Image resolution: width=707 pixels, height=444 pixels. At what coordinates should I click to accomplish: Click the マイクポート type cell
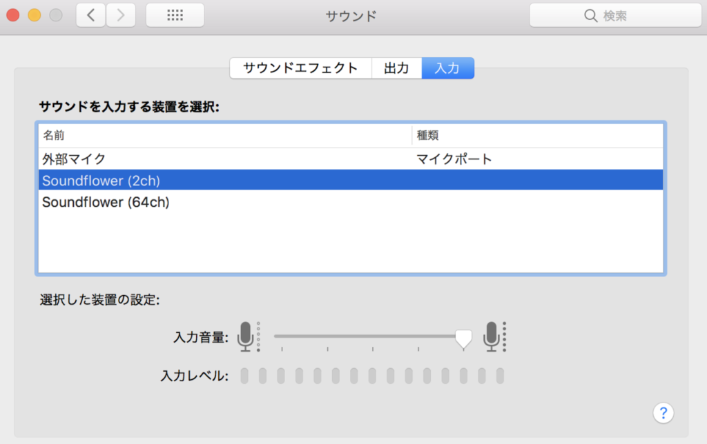[454, 159]
